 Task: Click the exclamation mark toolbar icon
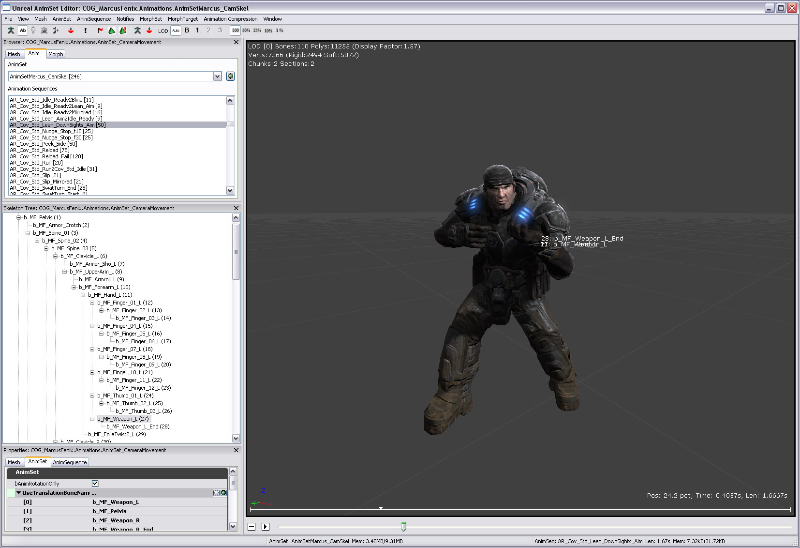pos(86,30)
